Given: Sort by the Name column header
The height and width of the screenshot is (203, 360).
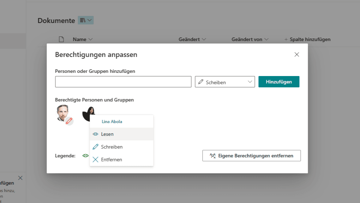Looking at the screenshot, I should coord(83,39).
